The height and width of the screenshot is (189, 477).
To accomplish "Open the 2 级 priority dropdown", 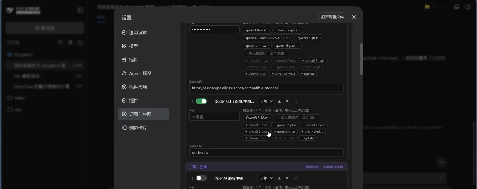I will tap(266, 101).
